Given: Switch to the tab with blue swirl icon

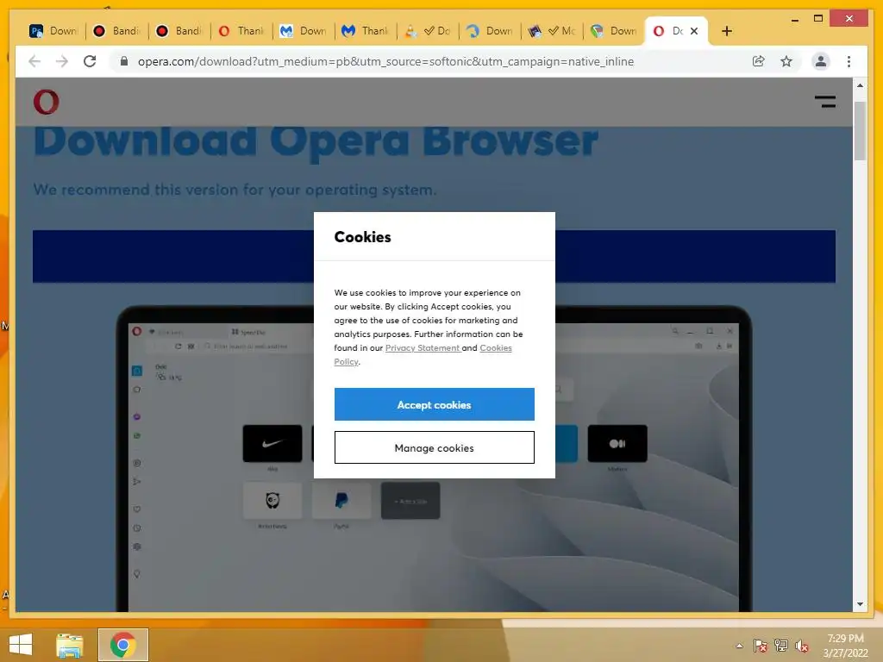Looking at the screenshot, I should click(490, 31).
